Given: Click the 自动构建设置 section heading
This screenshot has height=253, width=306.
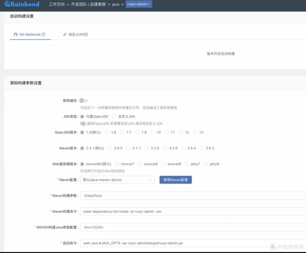Looking at the screenshot, I should point(22,16).
